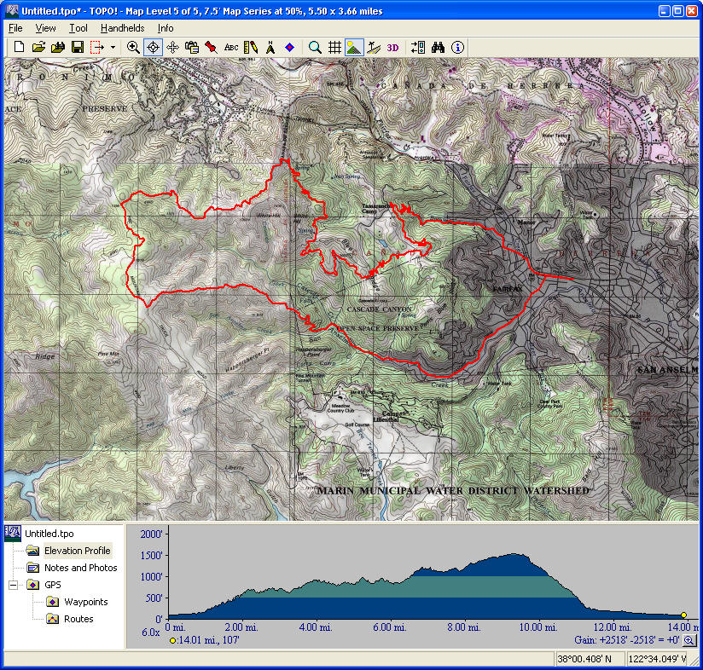Activate the centering crosshair tool
The width and height of the screenshot is (703, 670).
coord(153,48)
